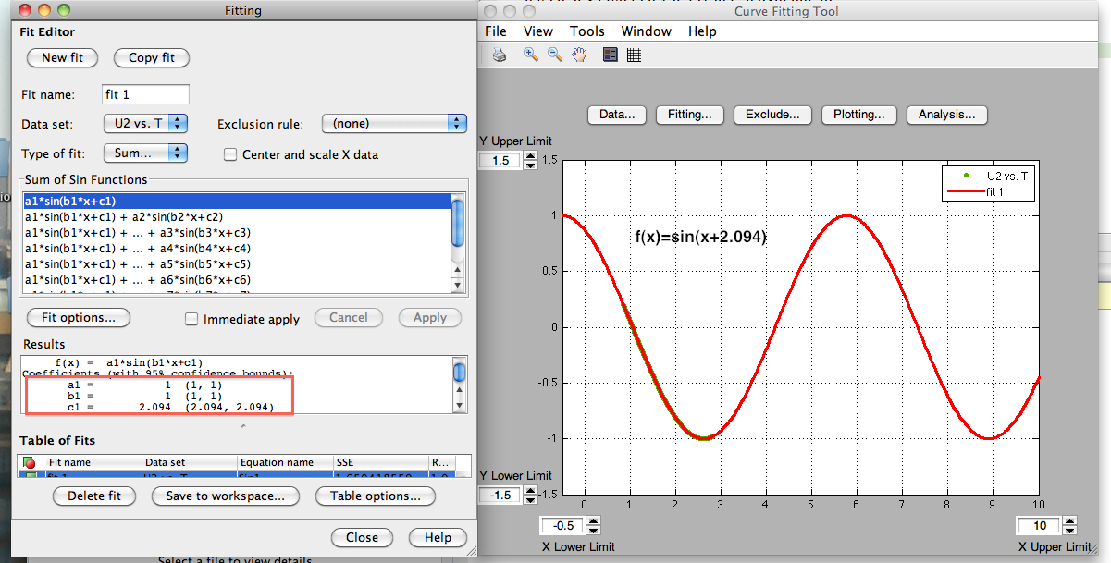Click the Y Upper Limit stepper arrows

coord(530,161)
